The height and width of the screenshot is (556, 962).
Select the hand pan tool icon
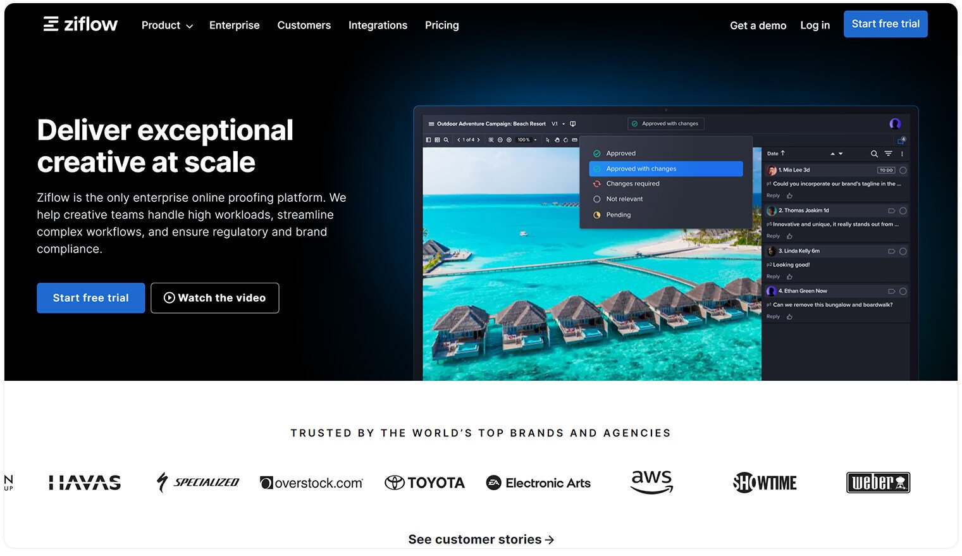tap(557, 140)
